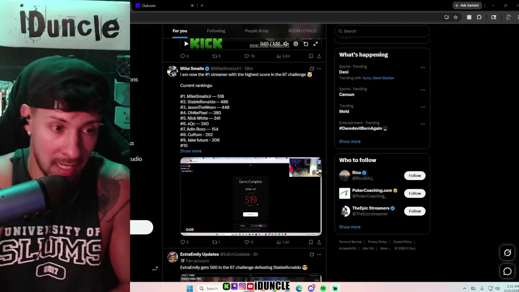Open more menu on Mike Smalls post

pos(319,69)
